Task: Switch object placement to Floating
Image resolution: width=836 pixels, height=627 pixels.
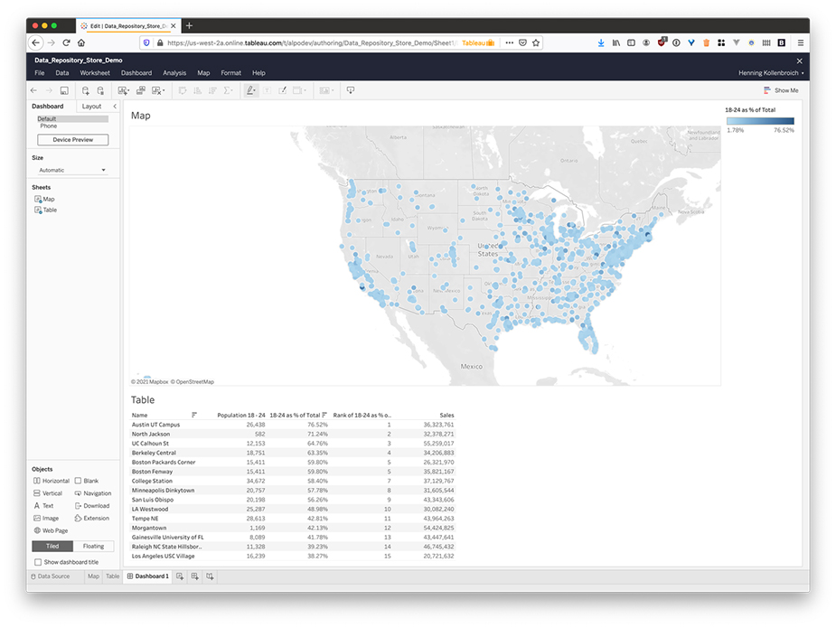Action: click(93, 546)
